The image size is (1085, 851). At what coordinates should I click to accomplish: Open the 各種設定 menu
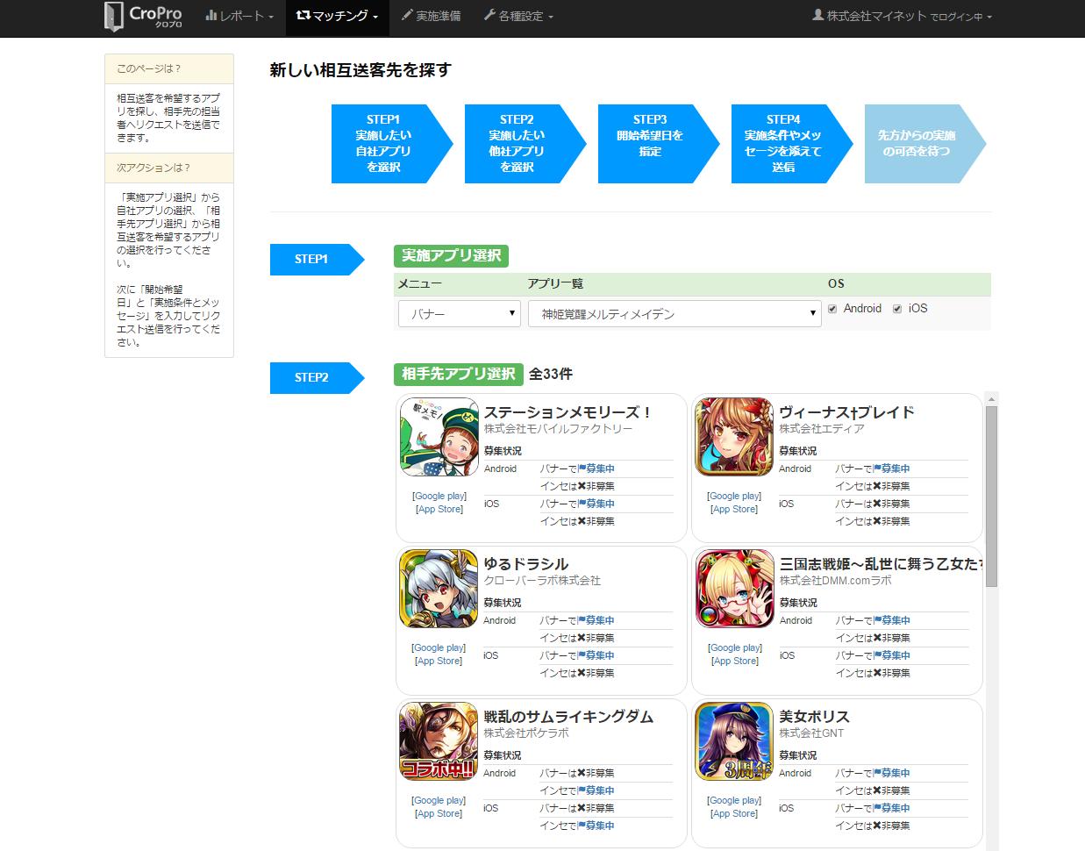pyautogui.click(x=518, y=16)
